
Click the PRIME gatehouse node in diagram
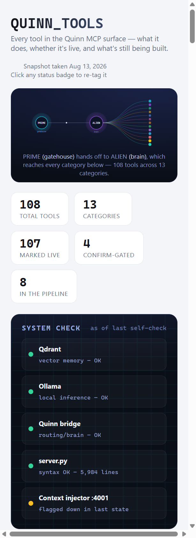pos(41,123)
